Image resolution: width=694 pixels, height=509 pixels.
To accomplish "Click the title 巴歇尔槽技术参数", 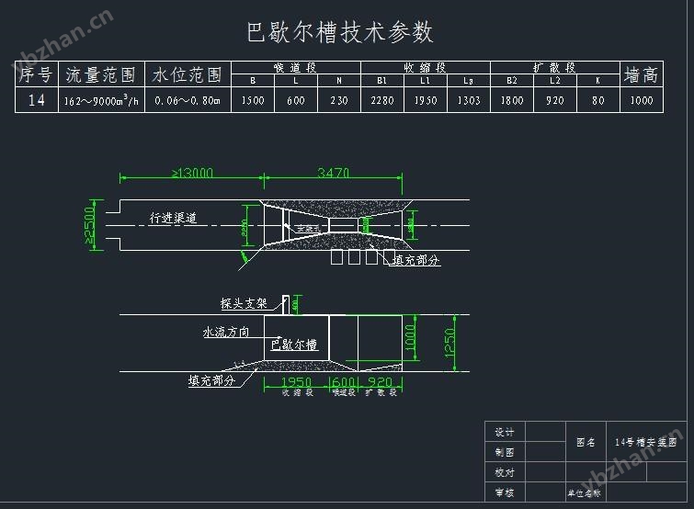I will pyautogui.click(x=340, y=33).
